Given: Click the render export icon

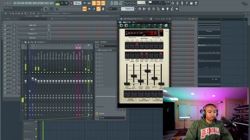Looking at the screenshot, I should (196, 3).
